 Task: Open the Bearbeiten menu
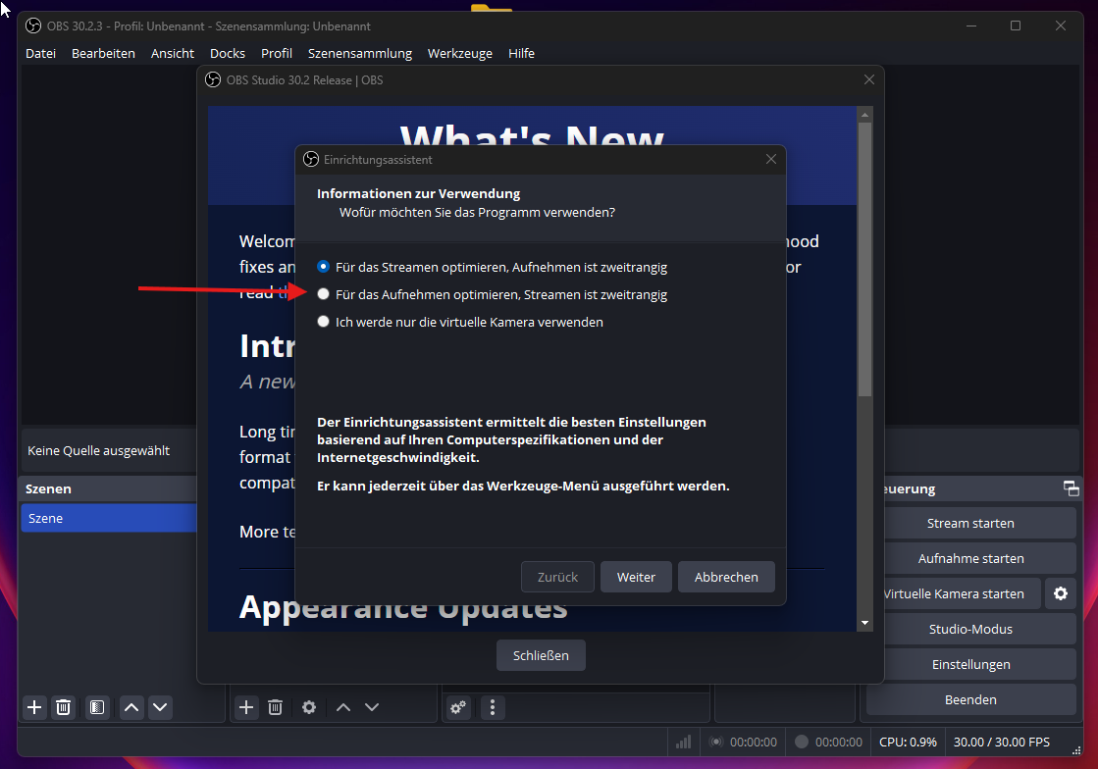tap(103, 53)
